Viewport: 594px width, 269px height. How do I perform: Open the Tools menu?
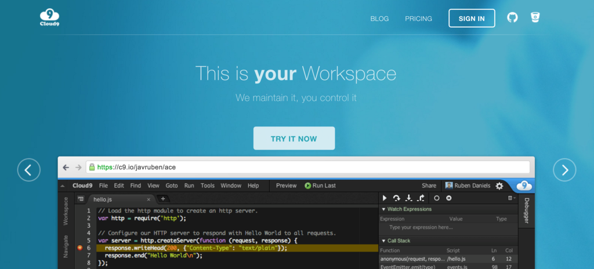click(x=208, y=186)
